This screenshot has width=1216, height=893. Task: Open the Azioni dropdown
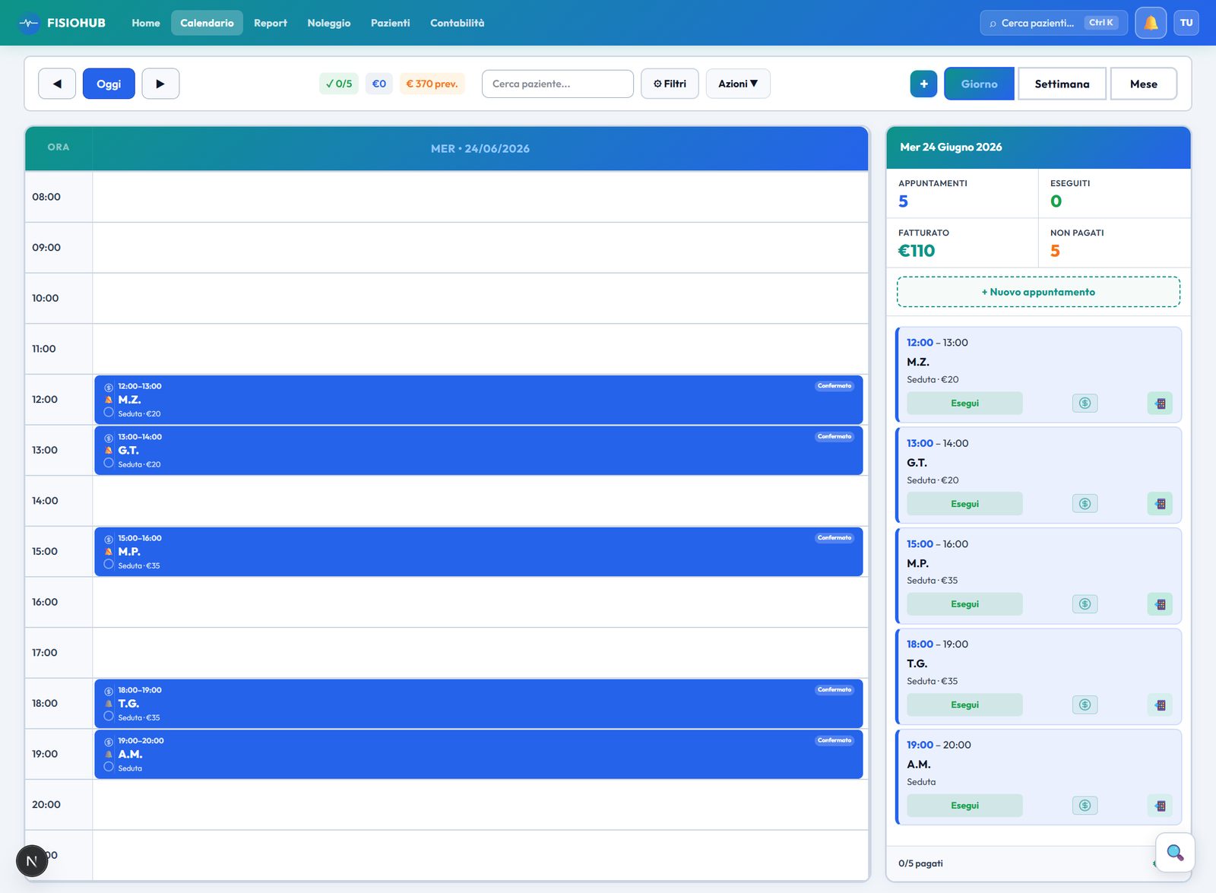pyautogui.click(x=738, y=84)
